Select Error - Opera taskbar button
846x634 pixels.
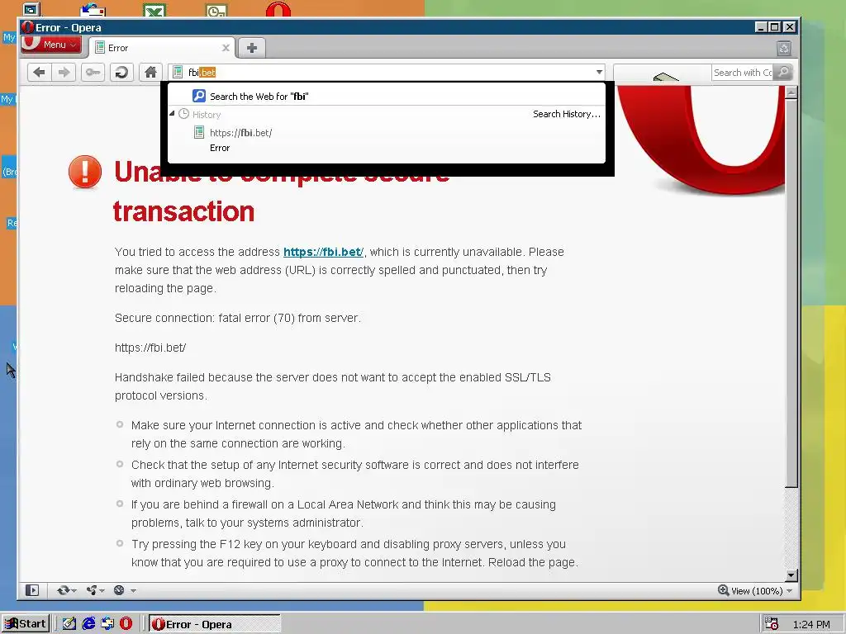(x=214, y=624)
